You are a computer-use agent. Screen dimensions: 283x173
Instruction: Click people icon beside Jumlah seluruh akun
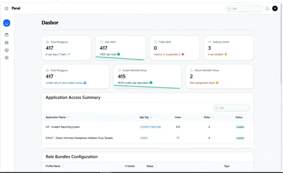pyautogui.click(x=85, y=83)
